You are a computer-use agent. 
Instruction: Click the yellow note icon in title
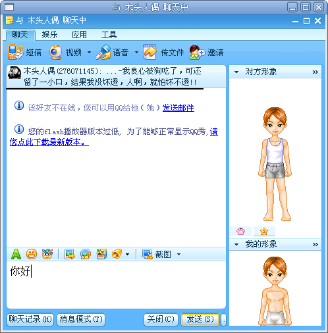click(x=9, y=20)
